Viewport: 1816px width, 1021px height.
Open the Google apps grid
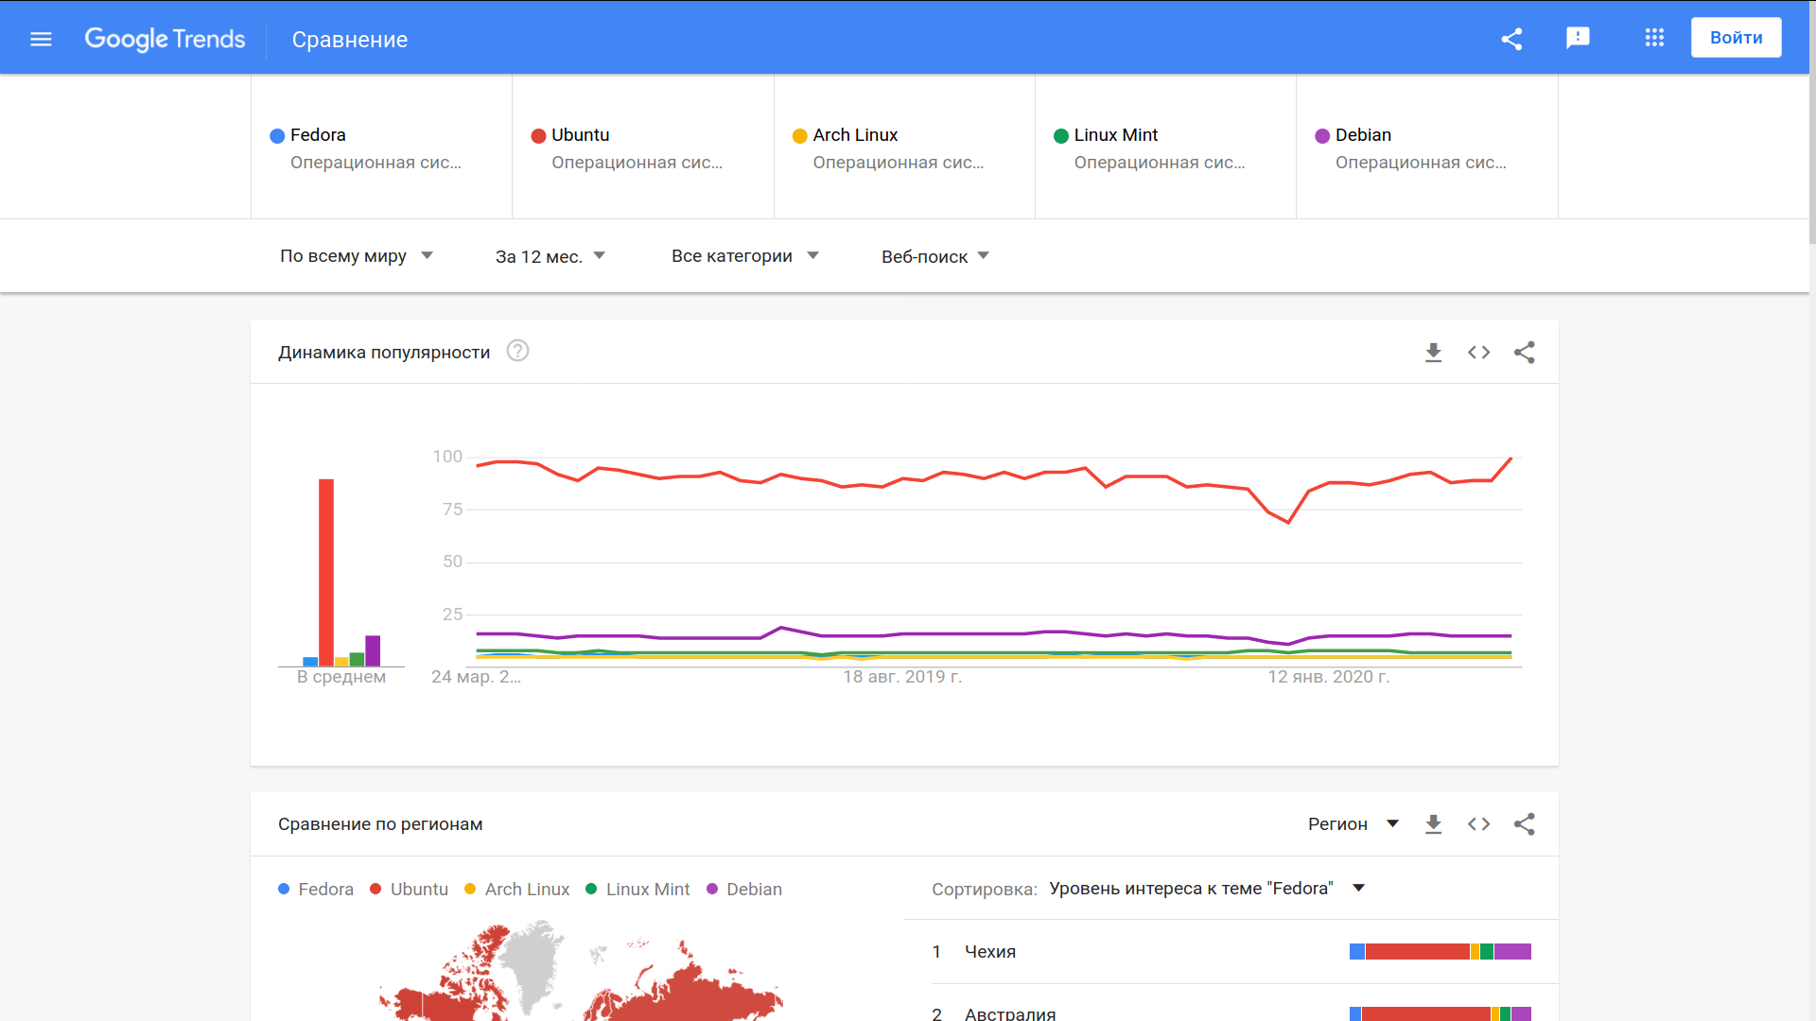coord(1654,38)
